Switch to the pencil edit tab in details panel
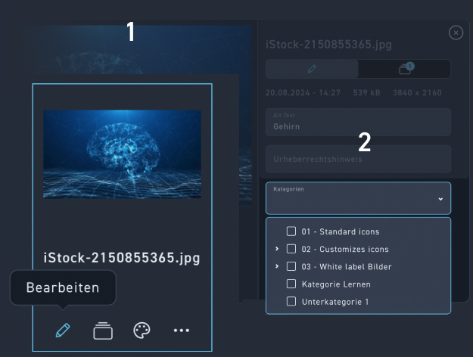 point(311,69)
